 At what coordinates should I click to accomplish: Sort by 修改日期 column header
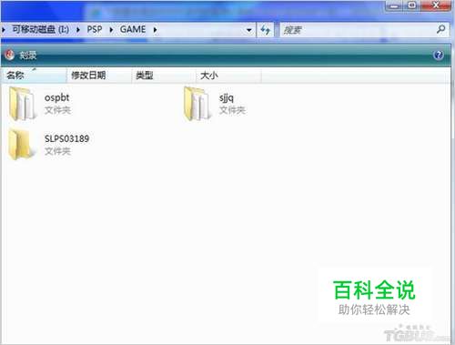pos(99,75)
